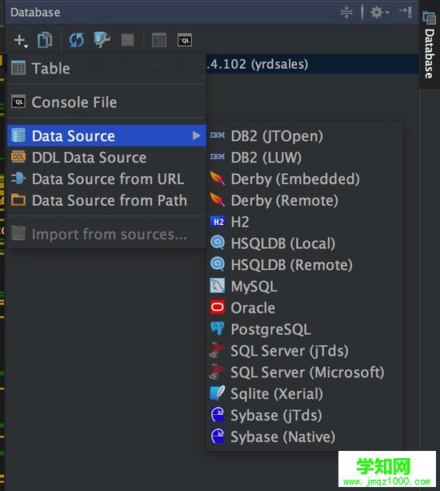
Task: Expand the Data Source submenu arrow
Action: (196, 135)
